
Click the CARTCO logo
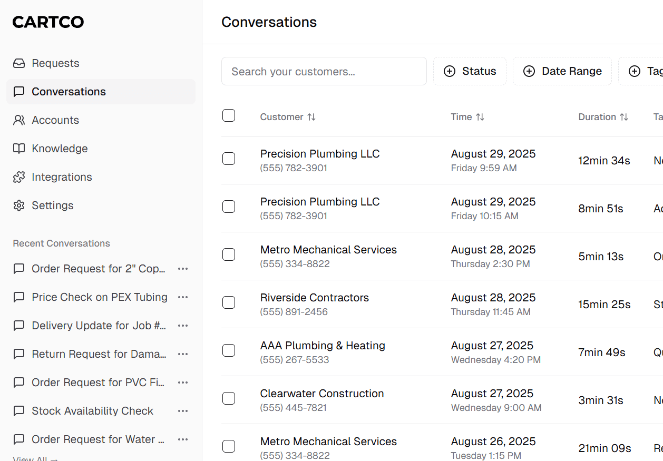(x=48, y=22)
